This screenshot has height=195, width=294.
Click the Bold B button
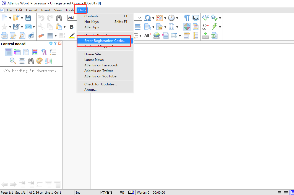click(x=72, y=27)
